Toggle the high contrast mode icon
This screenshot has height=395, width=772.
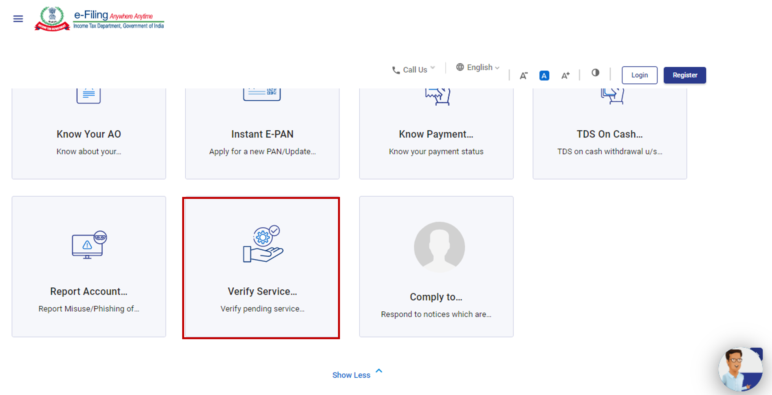(x=595, y=73)
